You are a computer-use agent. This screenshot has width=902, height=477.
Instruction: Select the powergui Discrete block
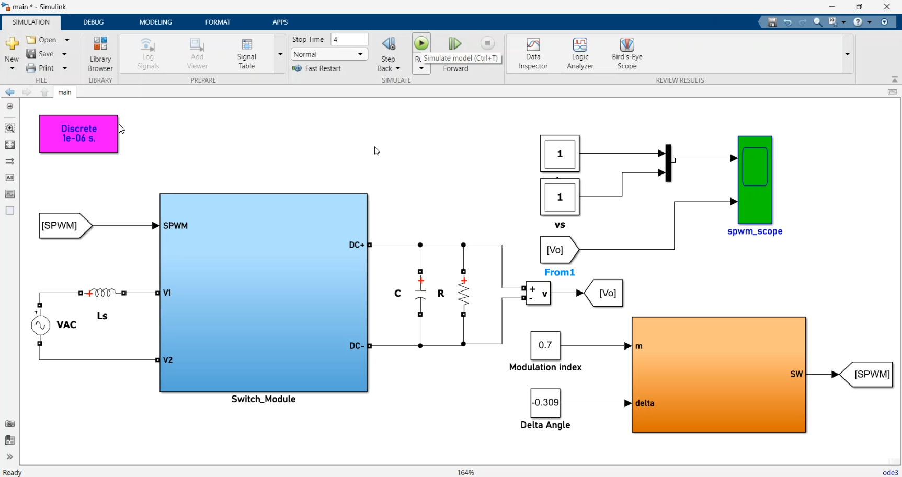point(79,134)
